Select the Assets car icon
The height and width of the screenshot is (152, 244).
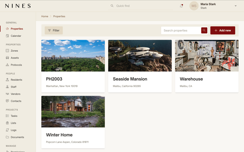[7, 58]
